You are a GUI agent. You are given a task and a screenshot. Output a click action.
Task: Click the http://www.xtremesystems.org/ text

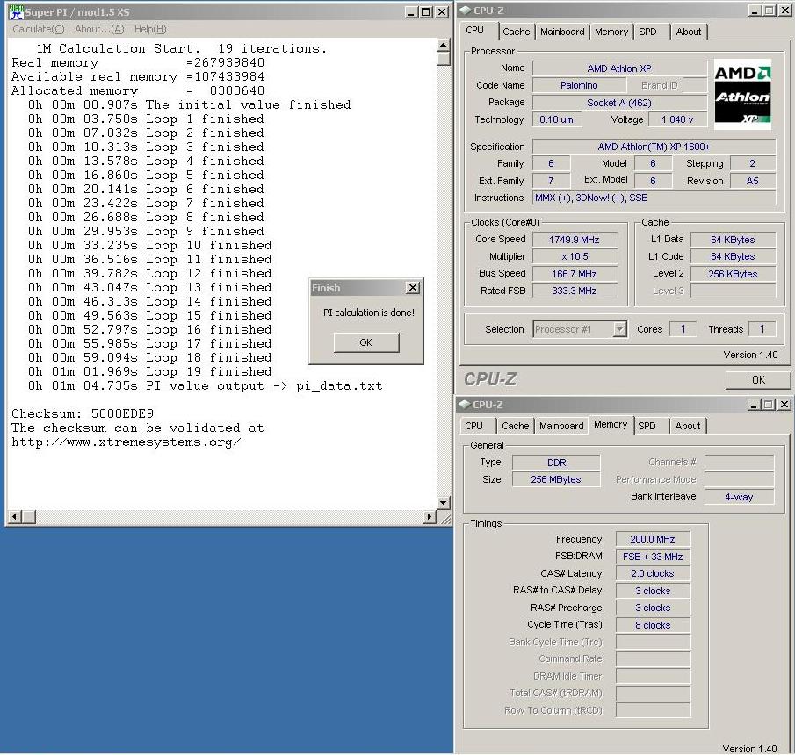[126, 442]
